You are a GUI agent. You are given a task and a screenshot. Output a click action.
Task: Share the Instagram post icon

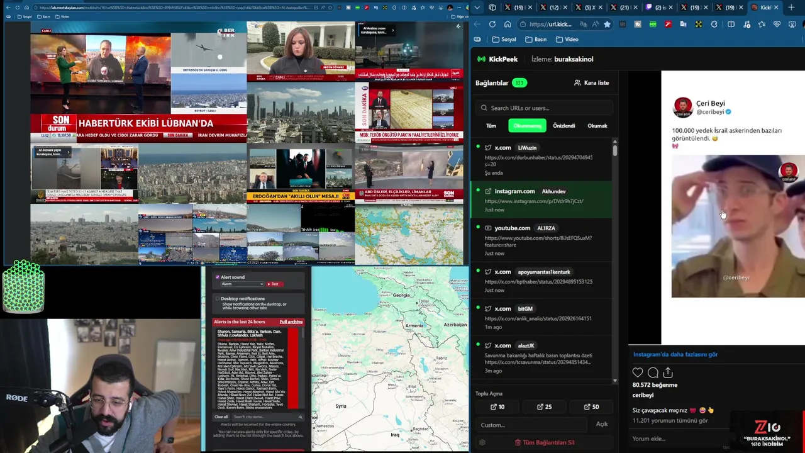click(x=668, y=372)
